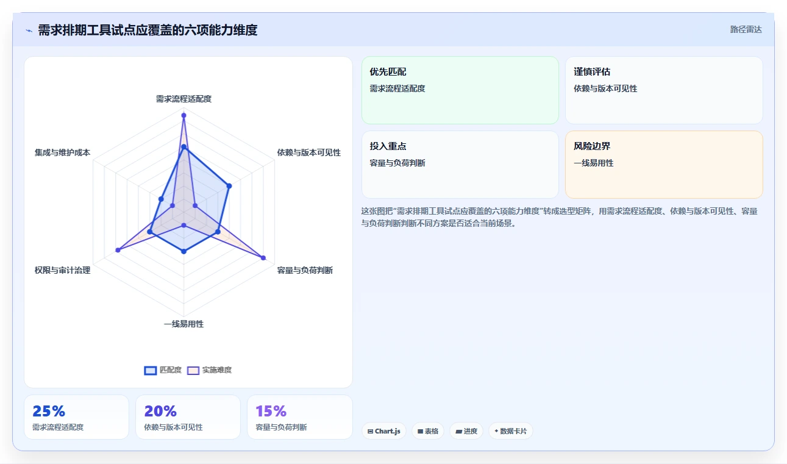Toggle the 实施难度 legend entry

[x=209, y=370]
